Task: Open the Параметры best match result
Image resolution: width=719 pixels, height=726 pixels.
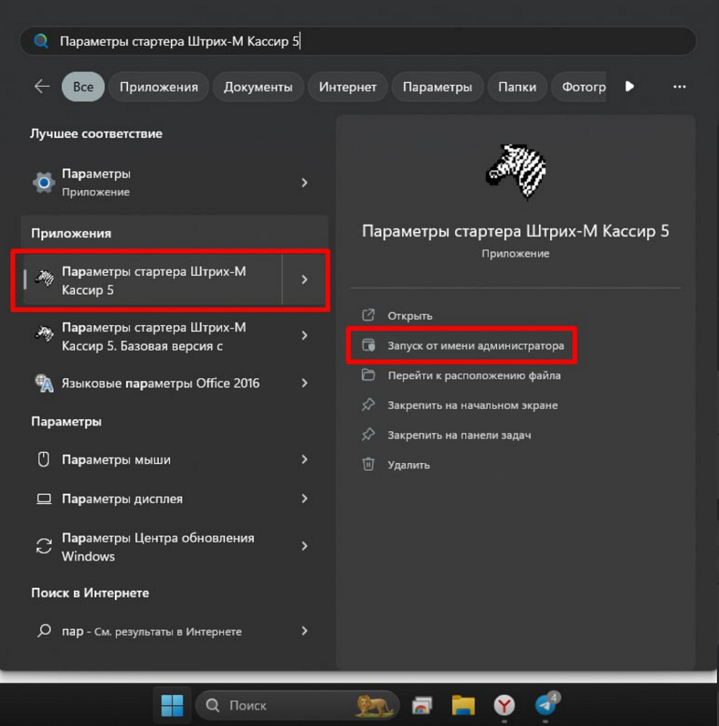Action: pyautogui.click(x=174, y=183)
